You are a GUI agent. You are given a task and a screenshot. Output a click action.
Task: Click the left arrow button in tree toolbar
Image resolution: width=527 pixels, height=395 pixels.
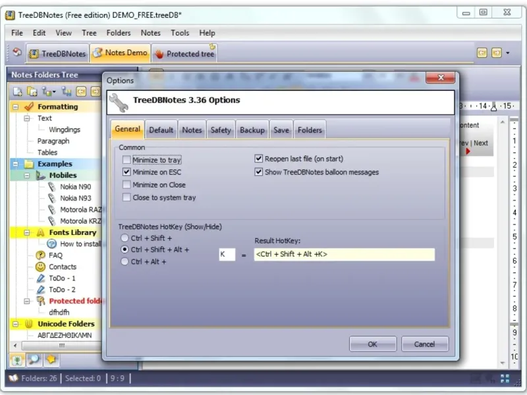click(81, 92)
